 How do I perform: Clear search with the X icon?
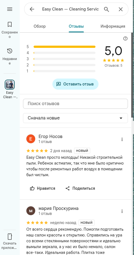point(121,9)
